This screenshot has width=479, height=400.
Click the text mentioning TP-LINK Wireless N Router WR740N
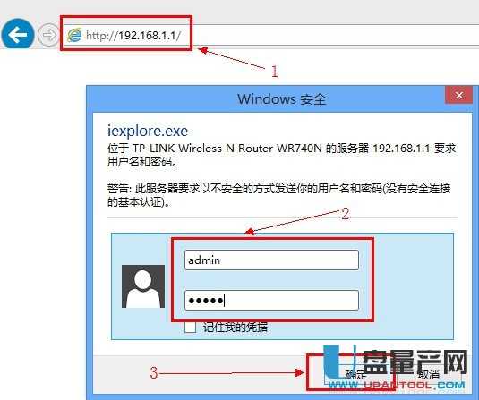[281, 155]
